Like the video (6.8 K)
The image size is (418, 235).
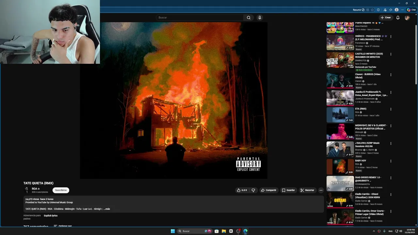point(242,190)
